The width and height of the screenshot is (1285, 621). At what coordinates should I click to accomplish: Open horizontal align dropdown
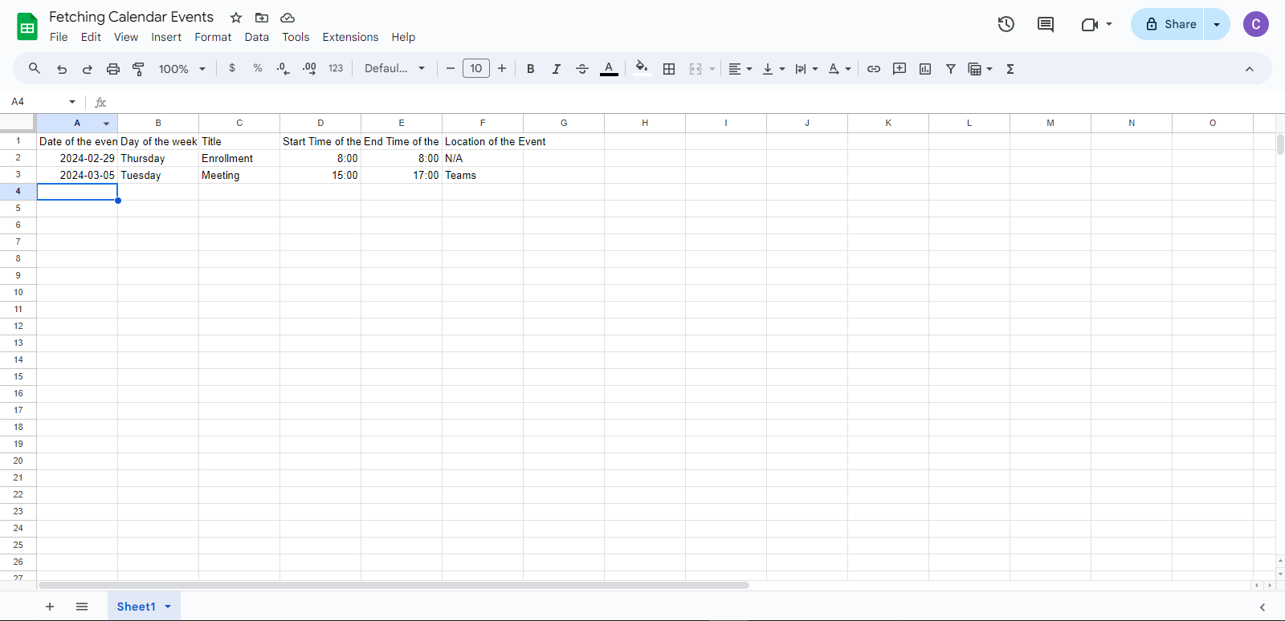(x=740, y=69)
